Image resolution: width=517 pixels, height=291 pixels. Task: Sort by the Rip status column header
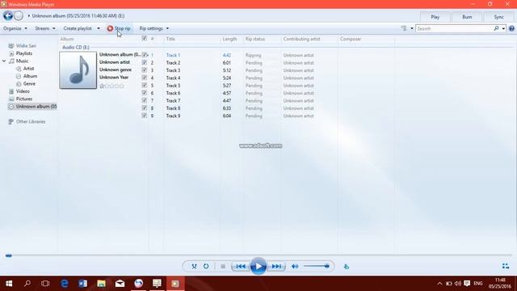(255, 39)
